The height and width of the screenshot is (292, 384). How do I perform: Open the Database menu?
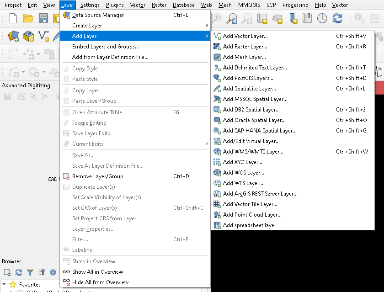pyautogui.click(x=184, y=5)
